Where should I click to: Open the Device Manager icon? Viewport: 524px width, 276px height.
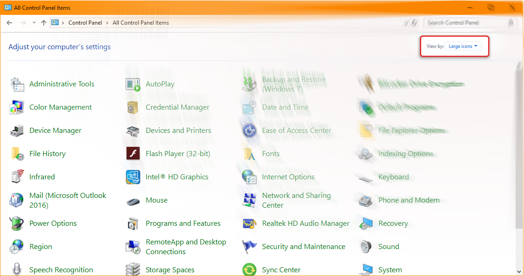pyautogui.click(x=17, y=131)
